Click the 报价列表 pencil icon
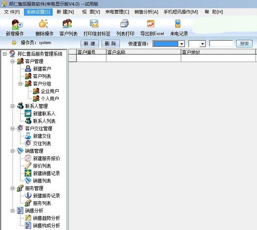Screen dimensions: 257x230 coord(28,166)
